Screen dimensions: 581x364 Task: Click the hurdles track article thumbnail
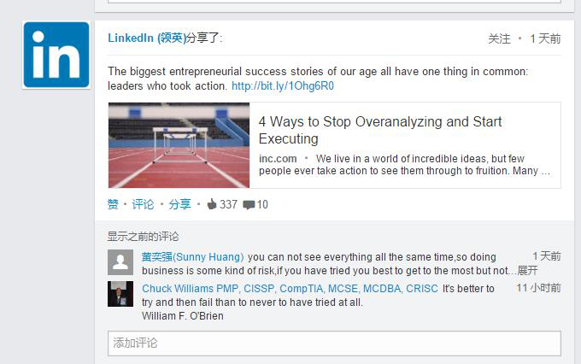179,145
